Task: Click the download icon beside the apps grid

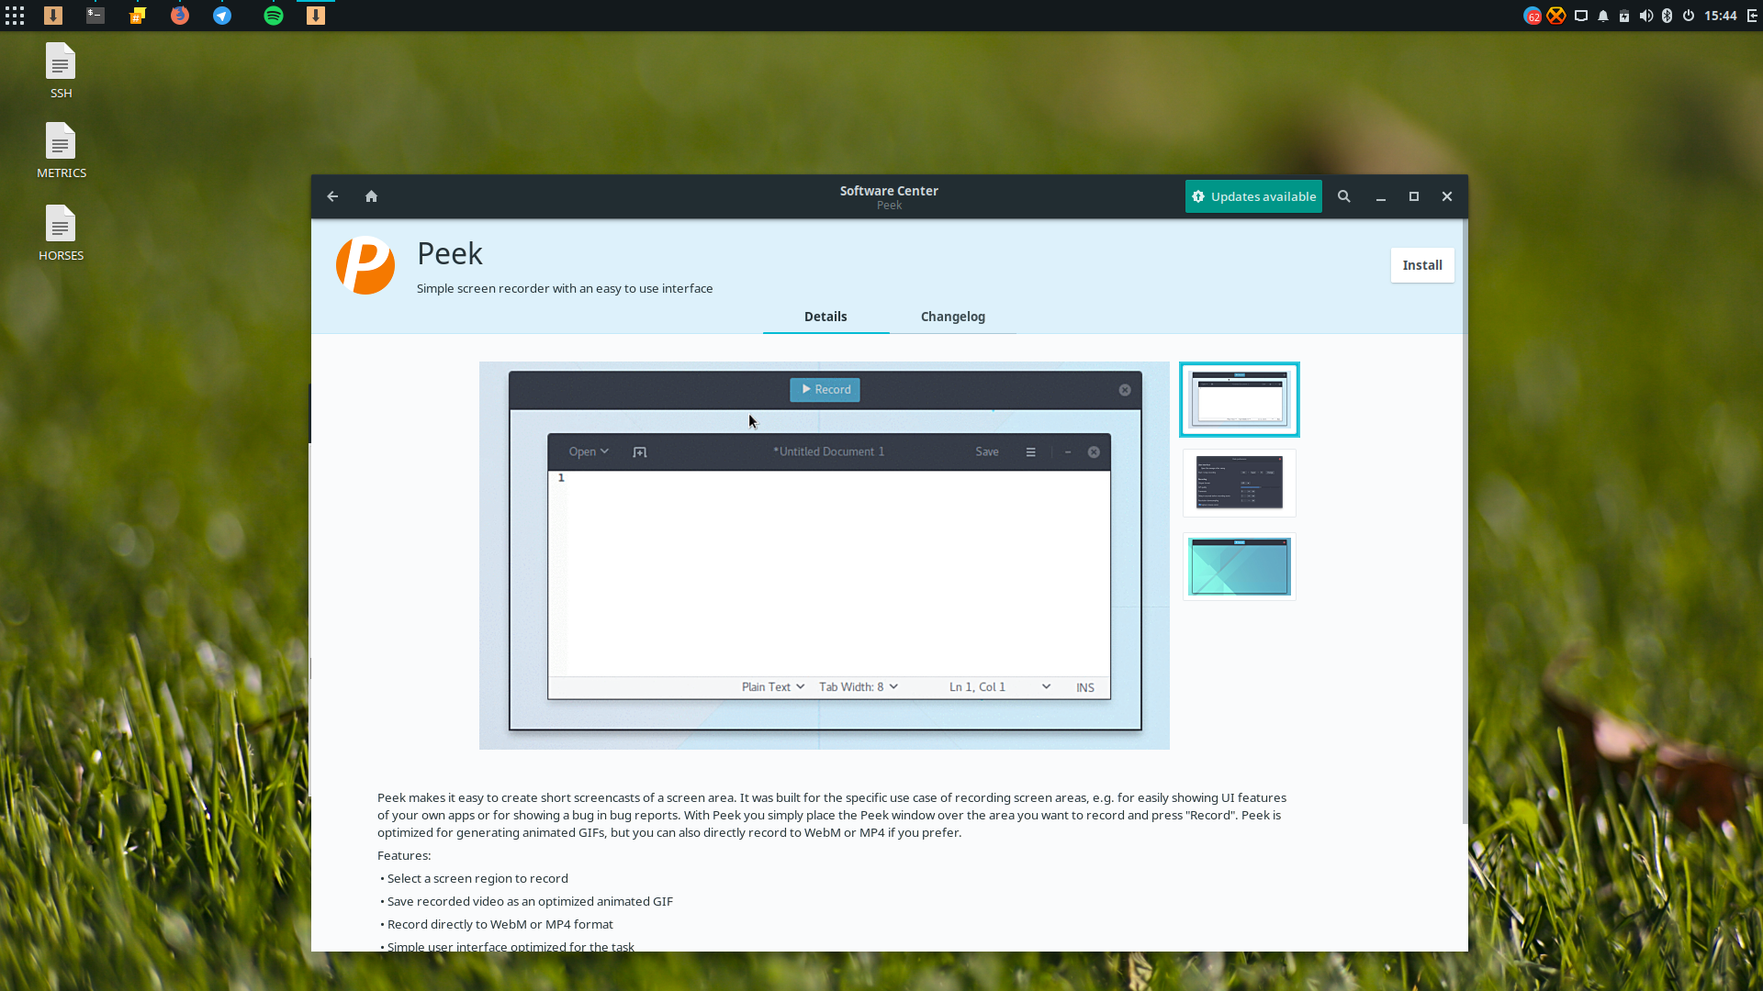Action: [x=53, y=16]
